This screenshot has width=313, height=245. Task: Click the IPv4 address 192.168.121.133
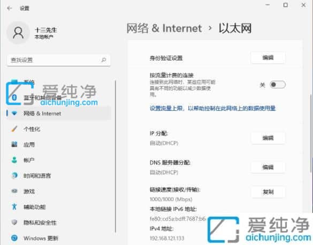click(x=167, y=238)
